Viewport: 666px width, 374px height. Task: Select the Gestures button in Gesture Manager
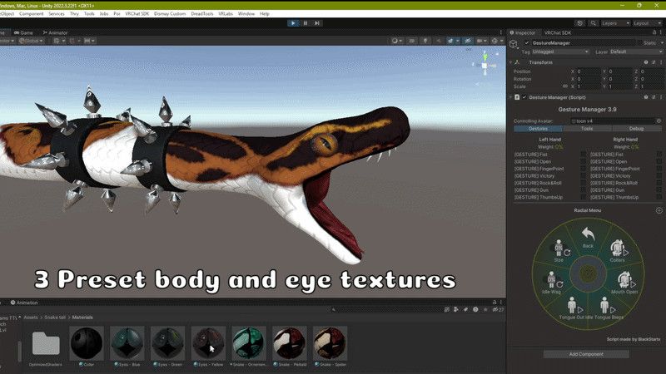click(538, 129)
